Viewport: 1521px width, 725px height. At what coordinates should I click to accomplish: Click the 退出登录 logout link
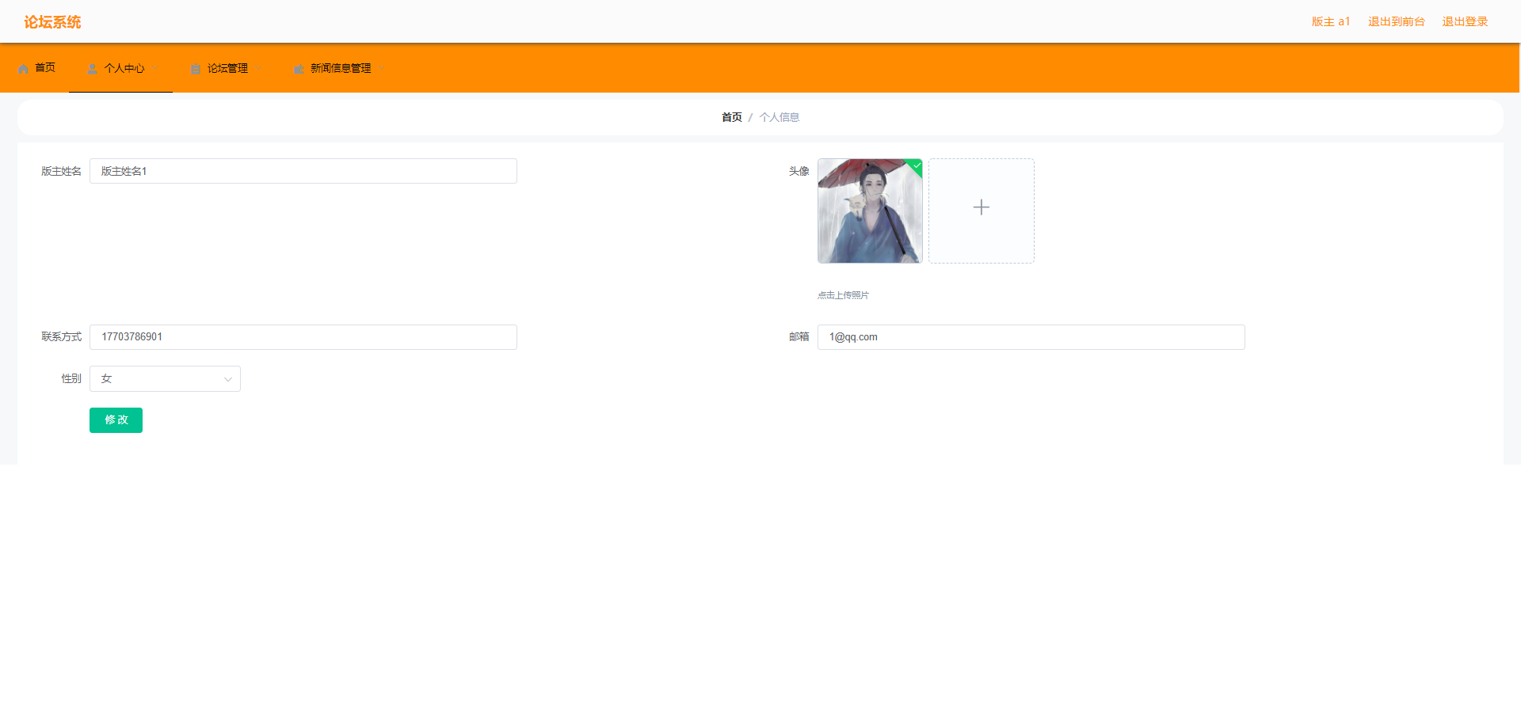point(1465,22)
